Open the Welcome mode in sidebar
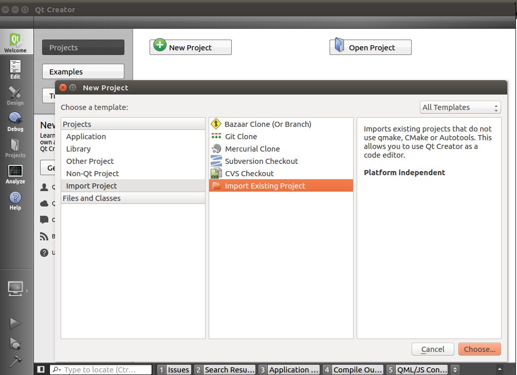 15,43
